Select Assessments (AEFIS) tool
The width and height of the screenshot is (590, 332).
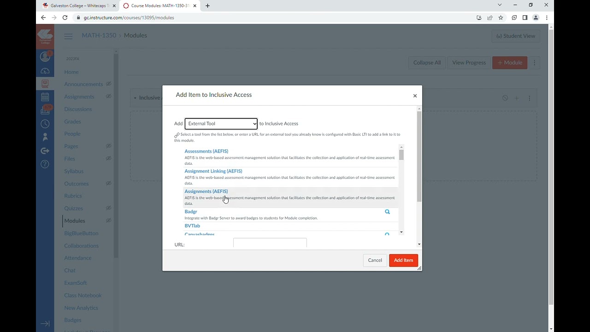click(206, 151)
